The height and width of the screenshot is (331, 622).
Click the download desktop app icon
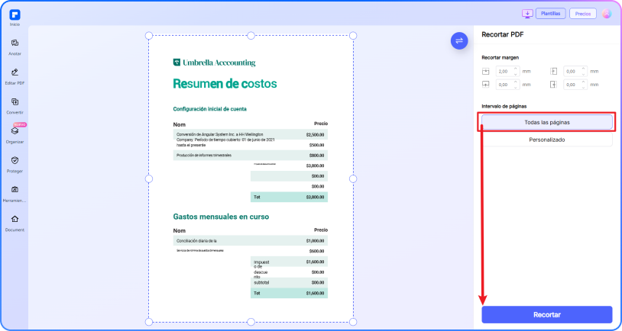527,14
